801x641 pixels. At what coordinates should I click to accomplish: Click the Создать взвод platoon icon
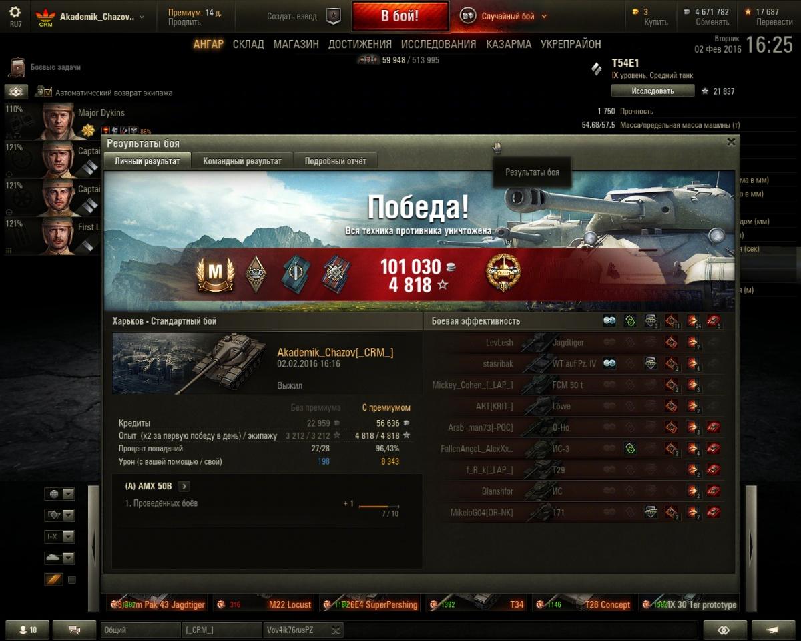[333, 17]
